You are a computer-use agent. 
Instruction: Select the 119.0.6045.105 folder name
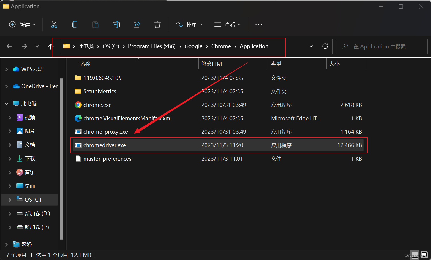pos(102,78)
